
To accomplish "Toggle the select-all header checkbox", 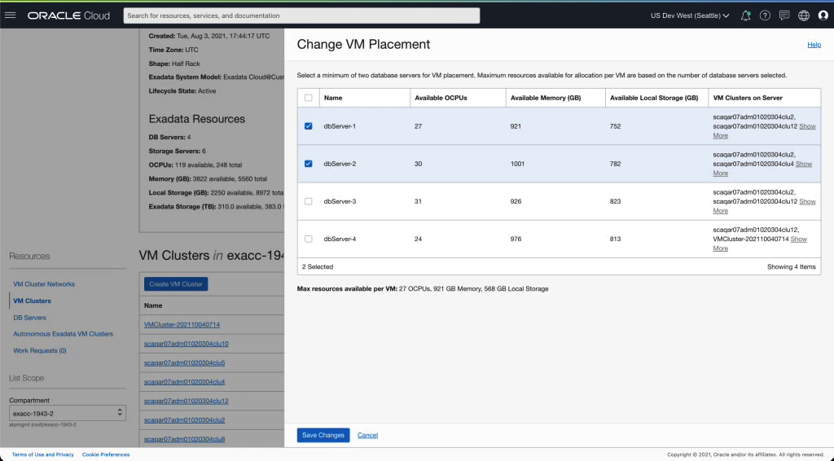I will click(x=308, y=98).
